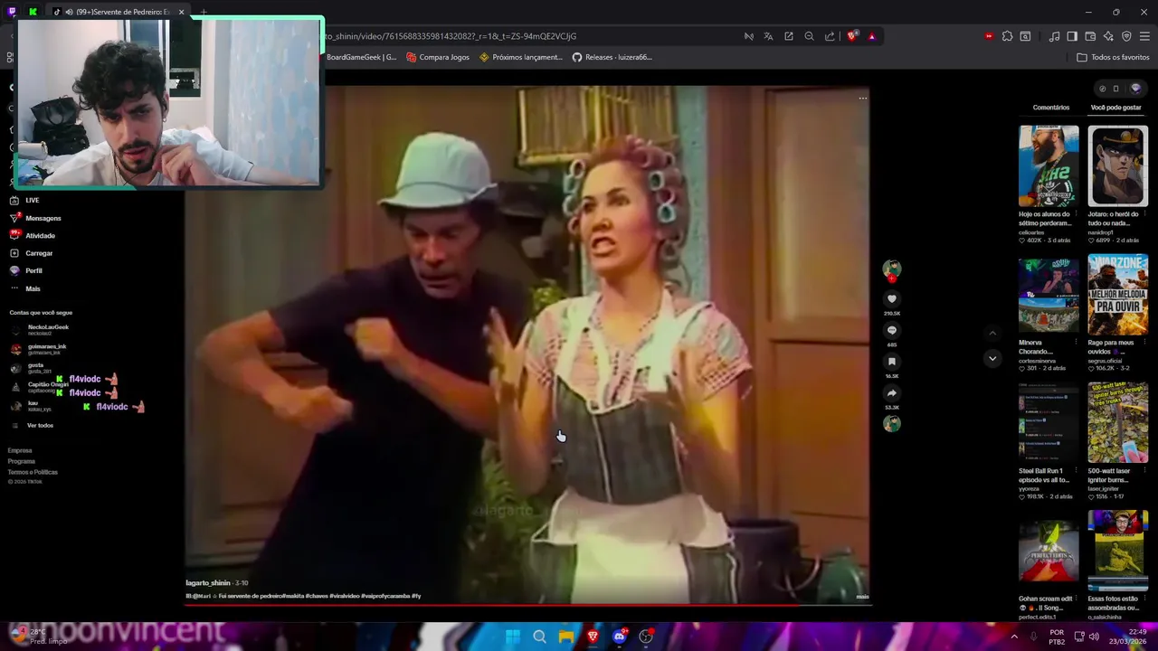
Task: Open Perfil in the sidebar
Action: click(26, 270)
